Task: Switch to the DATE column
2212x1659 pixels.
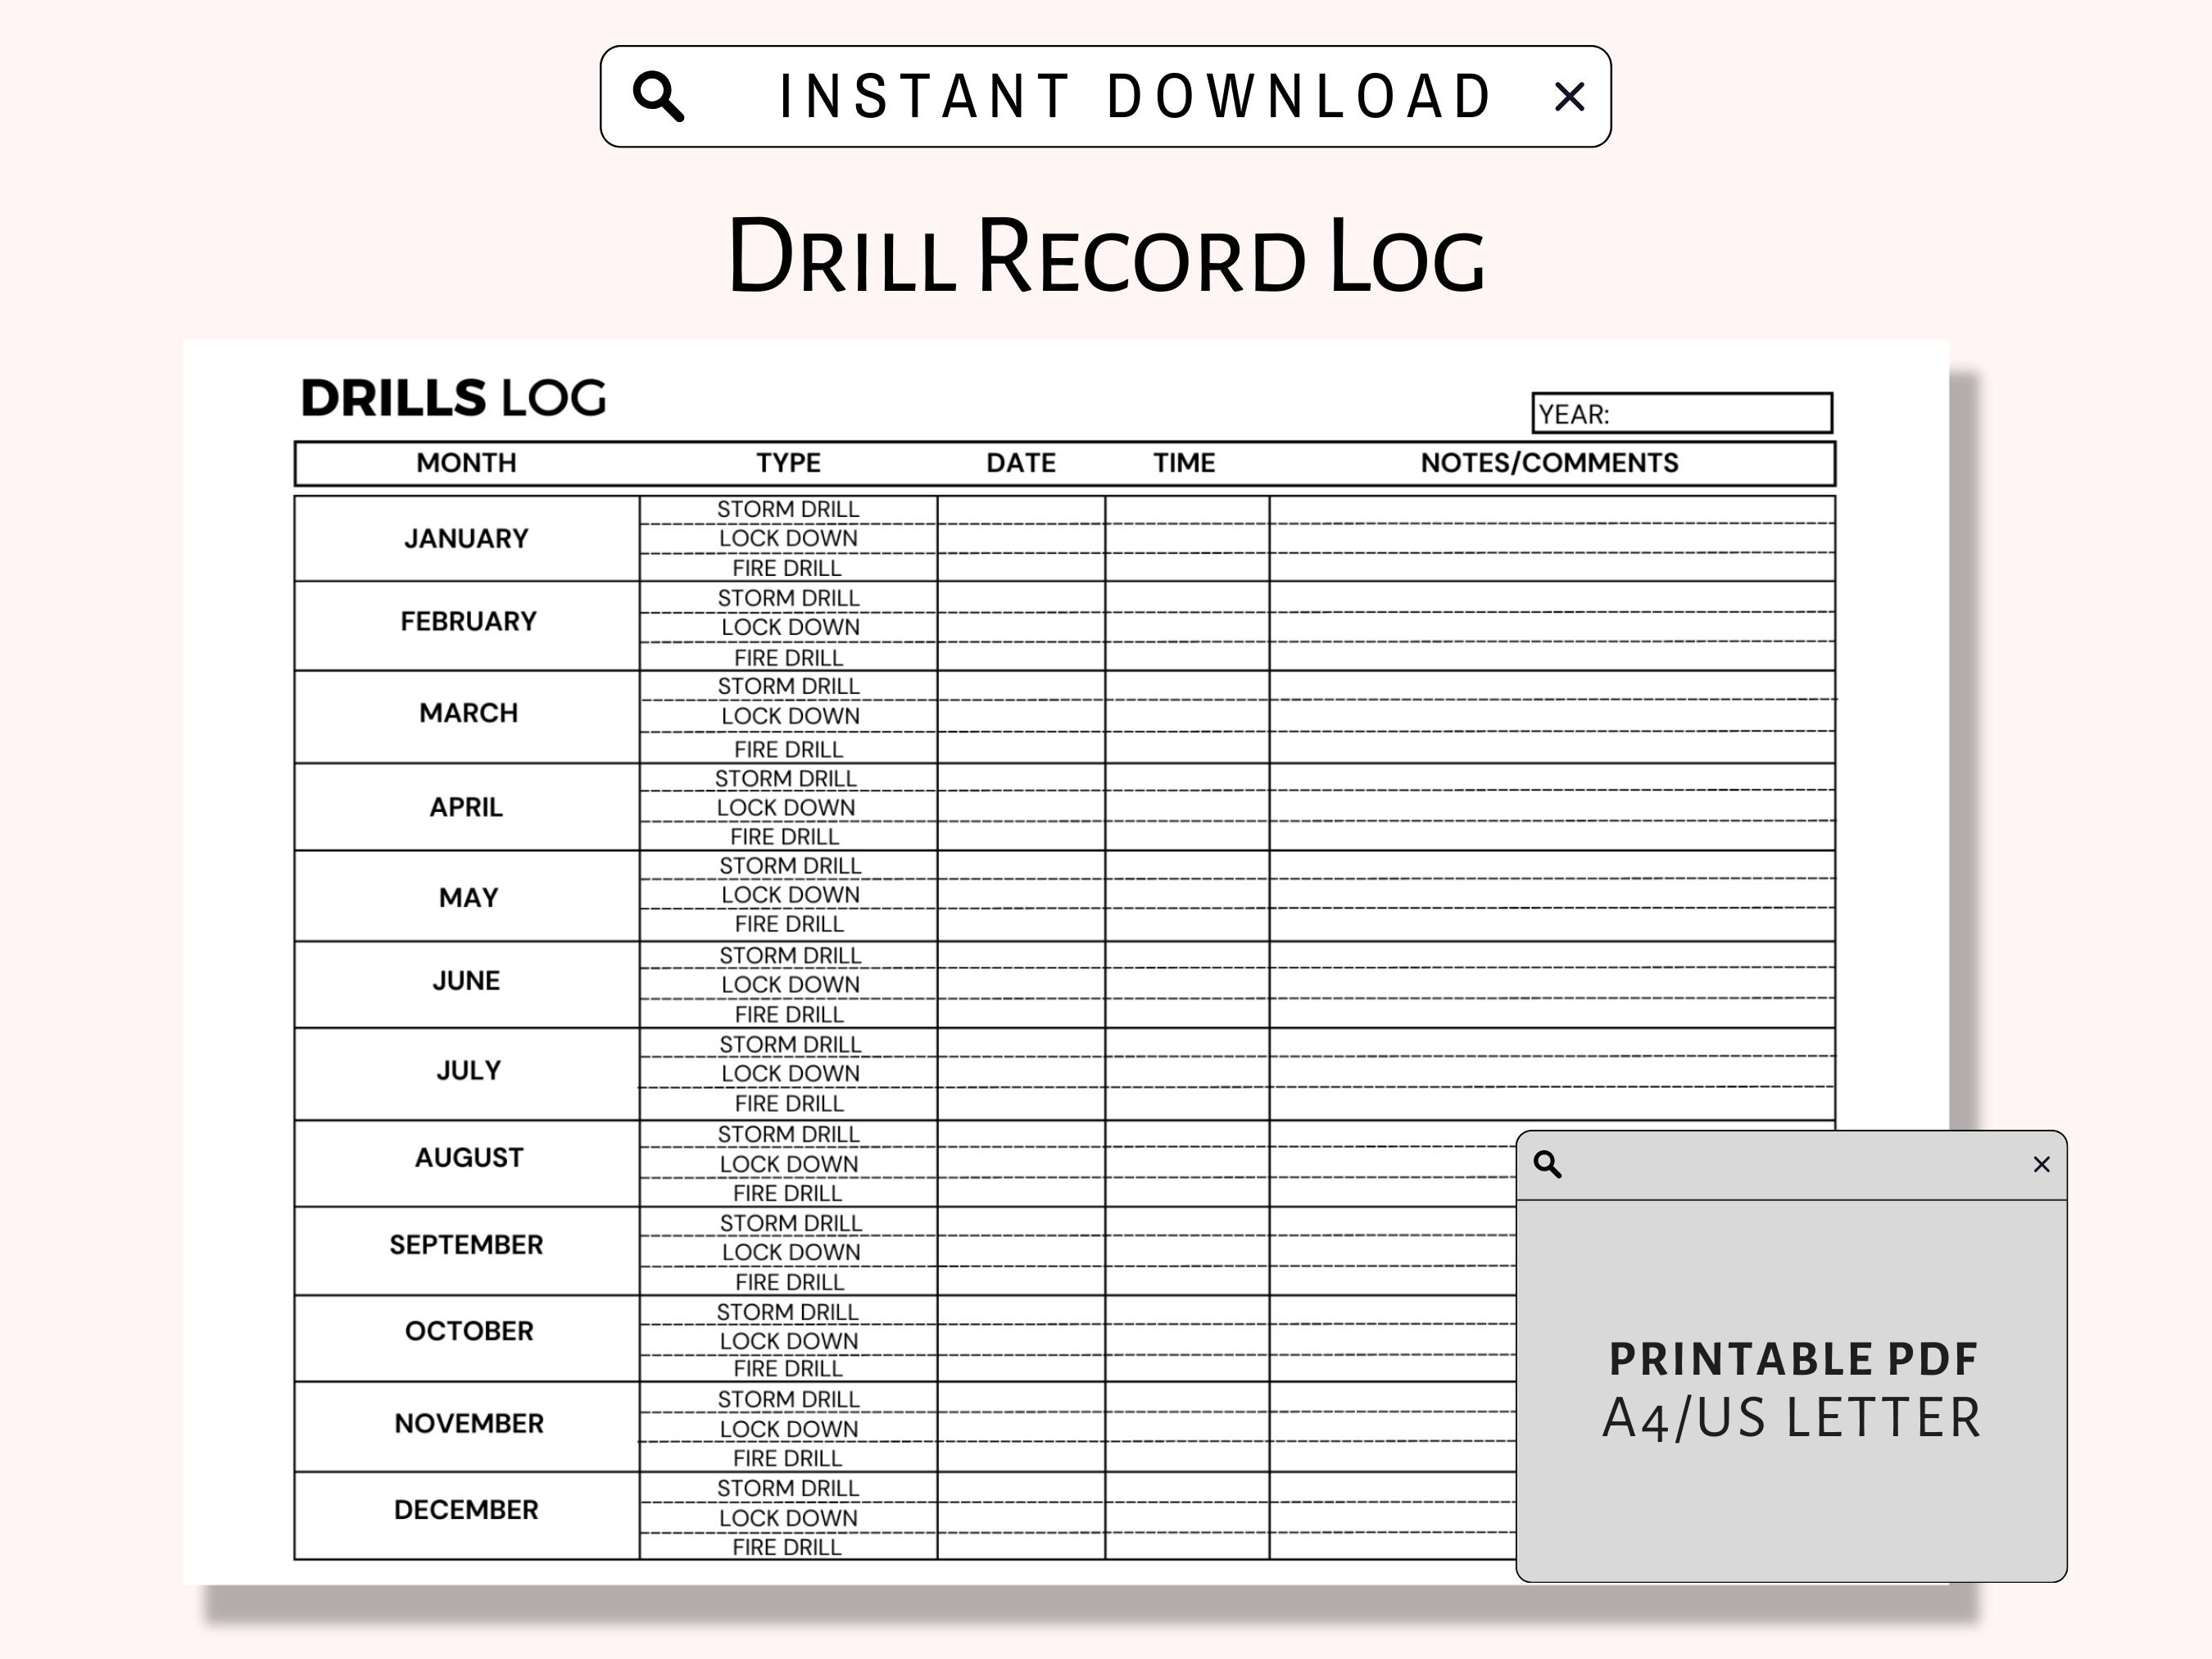Action: pyautogui.click(x=1020, y=463)
